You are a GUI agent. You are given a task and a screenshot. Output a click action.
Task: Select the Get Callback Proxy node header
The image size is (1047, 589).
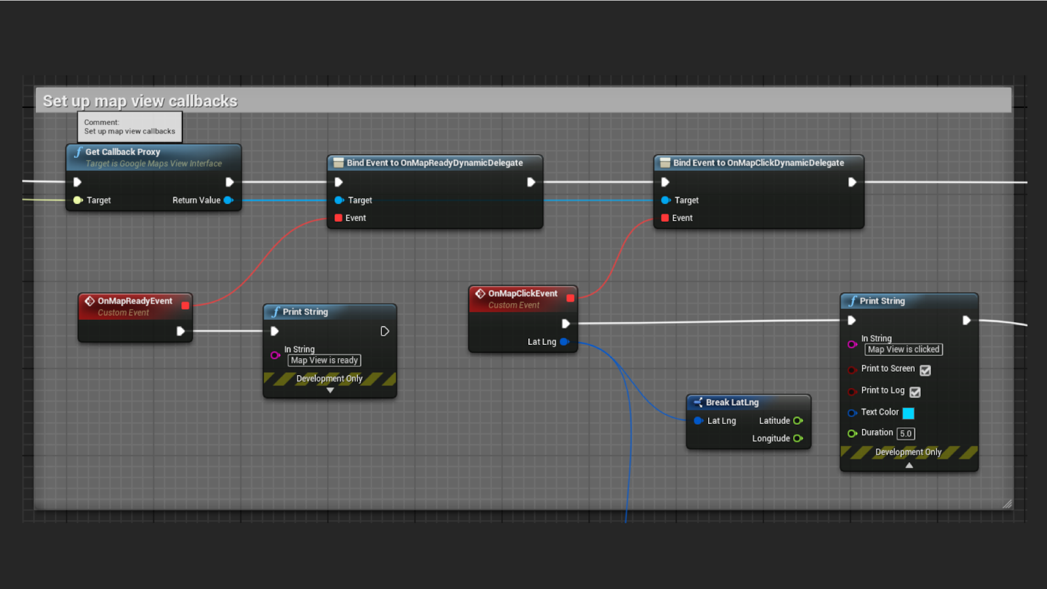[x=122, y=152]
